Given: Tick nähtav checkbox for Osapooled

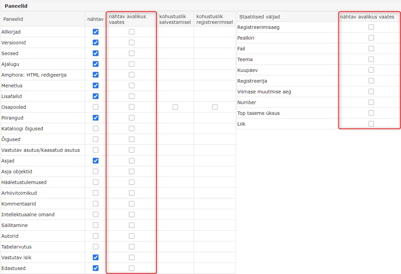Looking at the screenshot, I should [96, 107].
